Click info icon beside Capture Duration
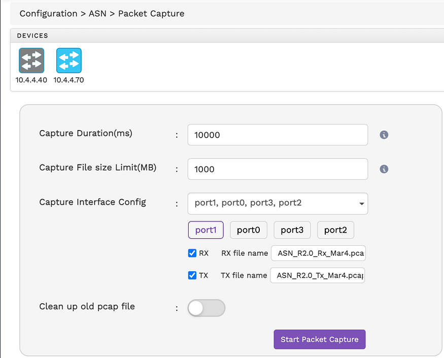Screen dimensions: 444x358 click(384, 135)
